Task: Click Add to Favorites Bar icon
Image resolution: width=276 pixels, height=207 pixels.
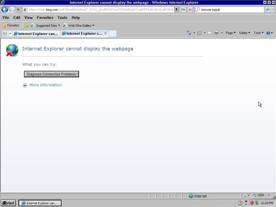Action: coord(26,26)
